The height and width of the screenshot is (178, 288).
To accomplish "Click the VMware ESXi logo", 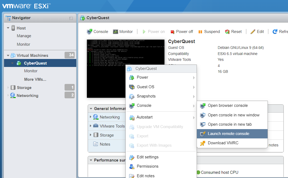I will [26, 6].
